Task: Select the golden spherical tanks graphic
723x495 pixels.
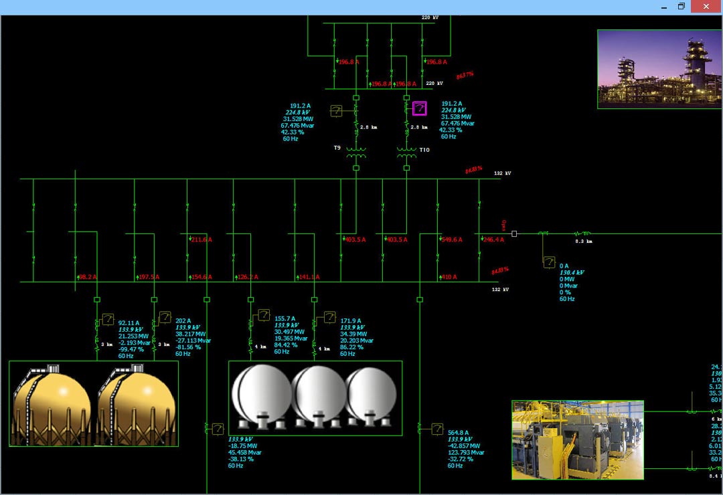Action: point(94,401)
